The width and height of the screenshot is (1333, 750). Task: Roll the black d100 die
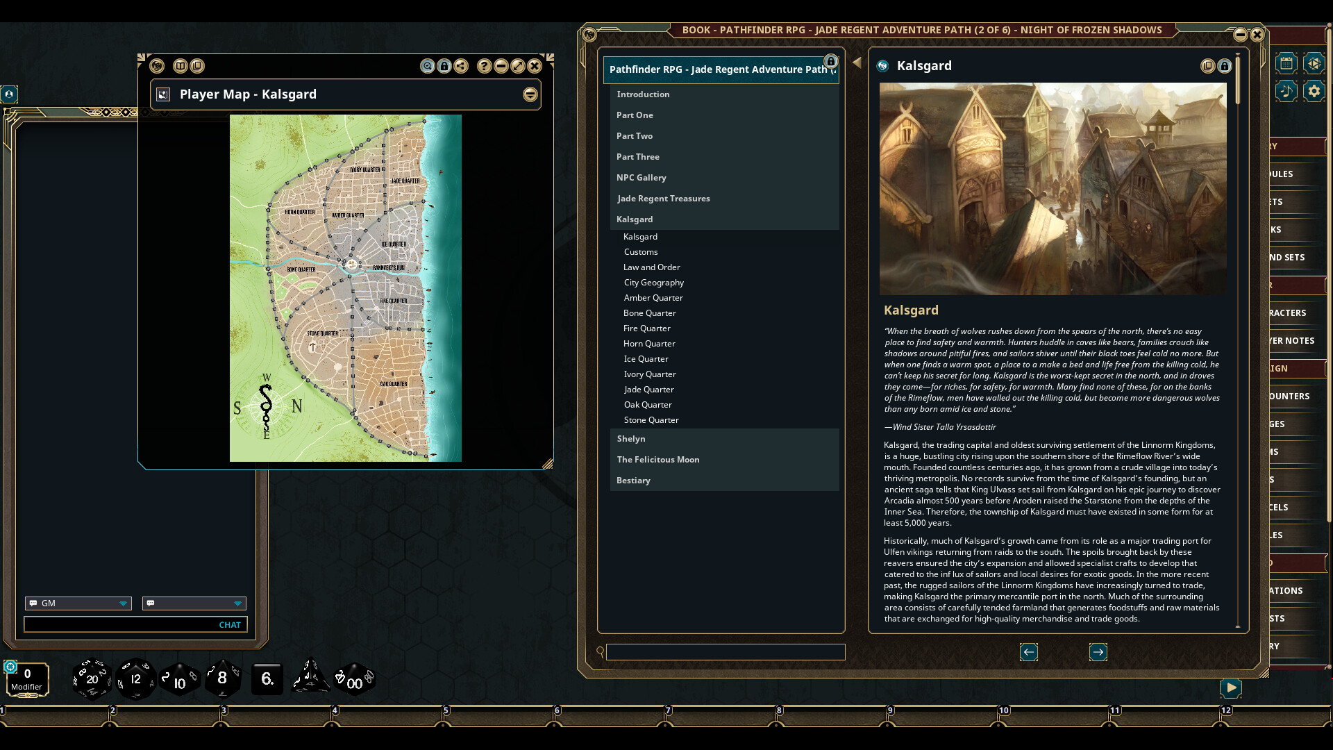click(x=353, y=679)
